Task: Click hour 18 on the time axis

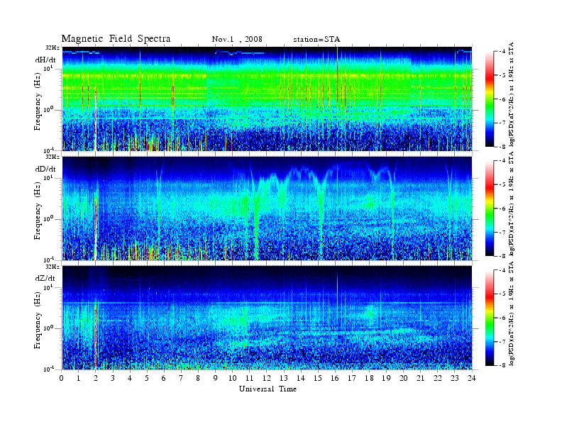Action: pyautogui.click(x=369, y=378)
